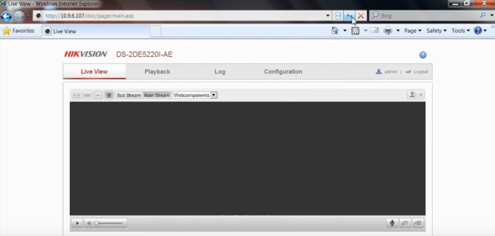
Task: Set the 16:9 aspect ratio view
Action: point(88,95)
